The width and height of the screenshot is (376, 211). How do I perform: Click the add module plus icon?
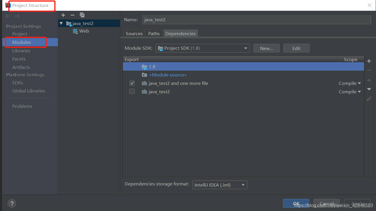coord(63,15)
